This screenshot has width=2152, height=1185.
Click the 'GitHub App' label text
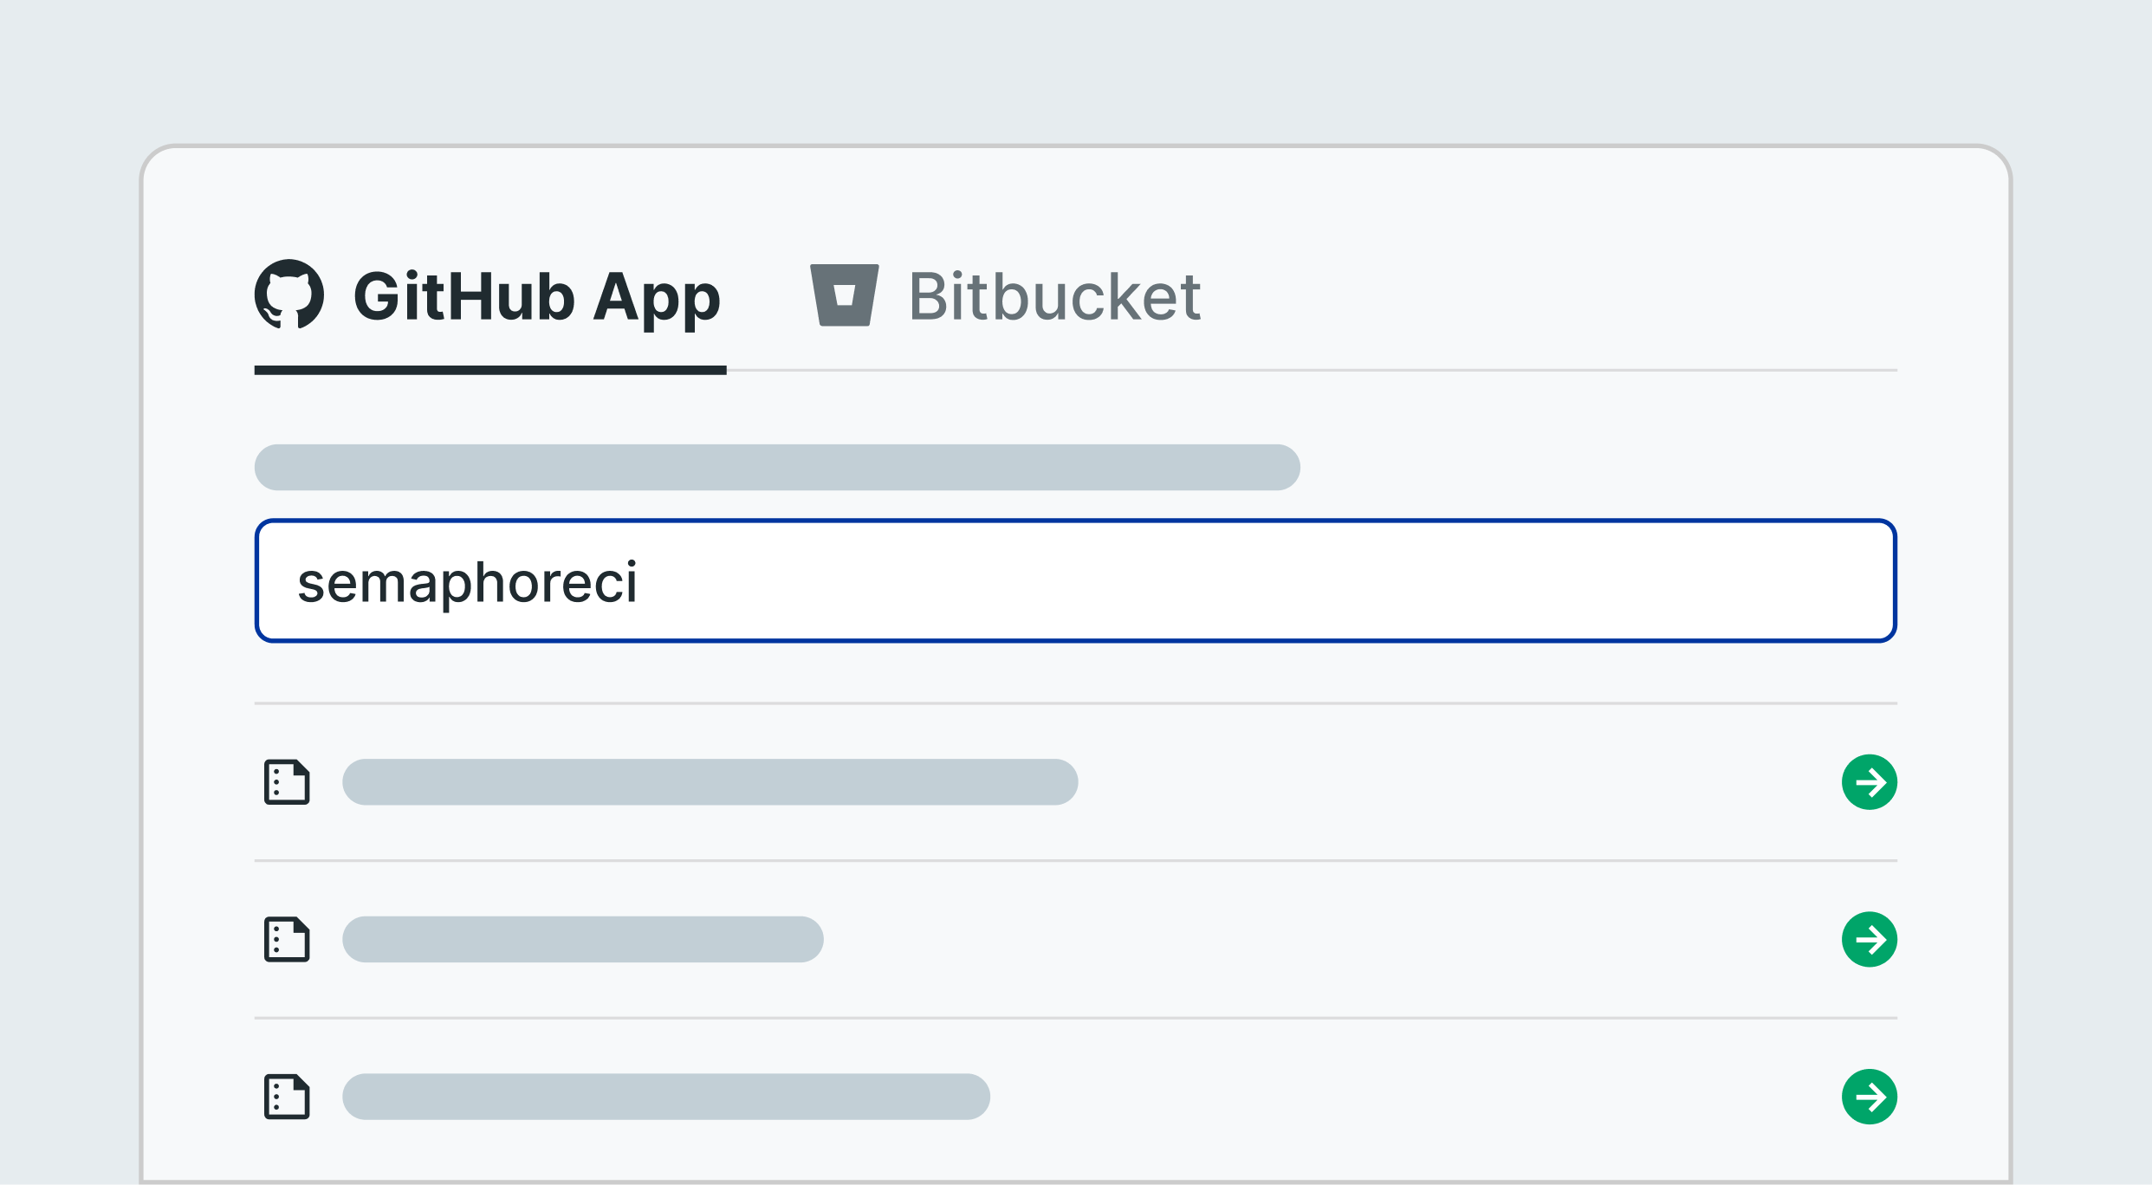pos(537,299)
